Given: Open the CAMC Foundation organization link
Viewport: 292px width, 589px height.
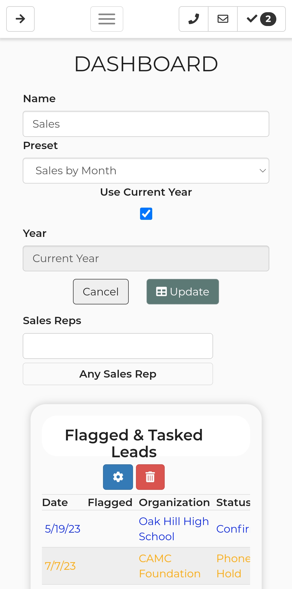Looking at the screenshot, I should click(x=170, y=566).
